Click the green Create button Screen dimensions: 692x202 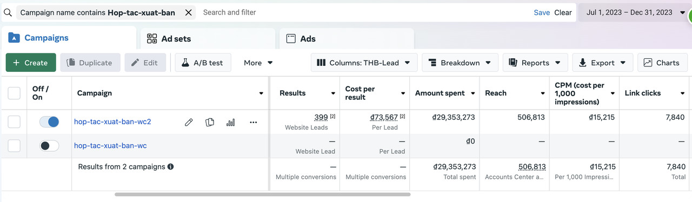(x=30, y=63)
